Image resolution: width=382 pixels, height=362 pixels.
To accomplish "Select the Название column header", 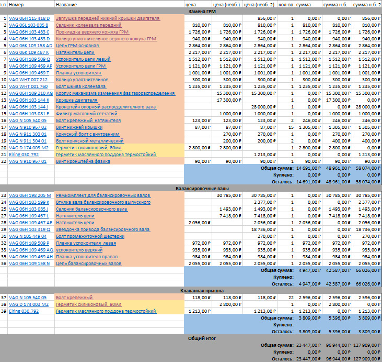I will tap(119, 5).
